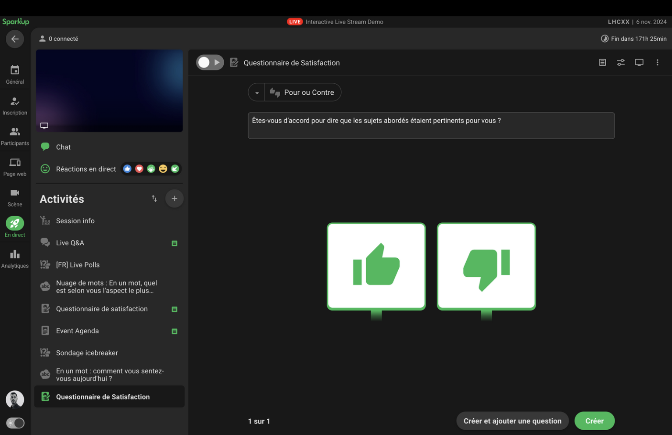Click the Créer button
Image resolution: width=672 pixels, height=435 pixels.
point(594,421)
